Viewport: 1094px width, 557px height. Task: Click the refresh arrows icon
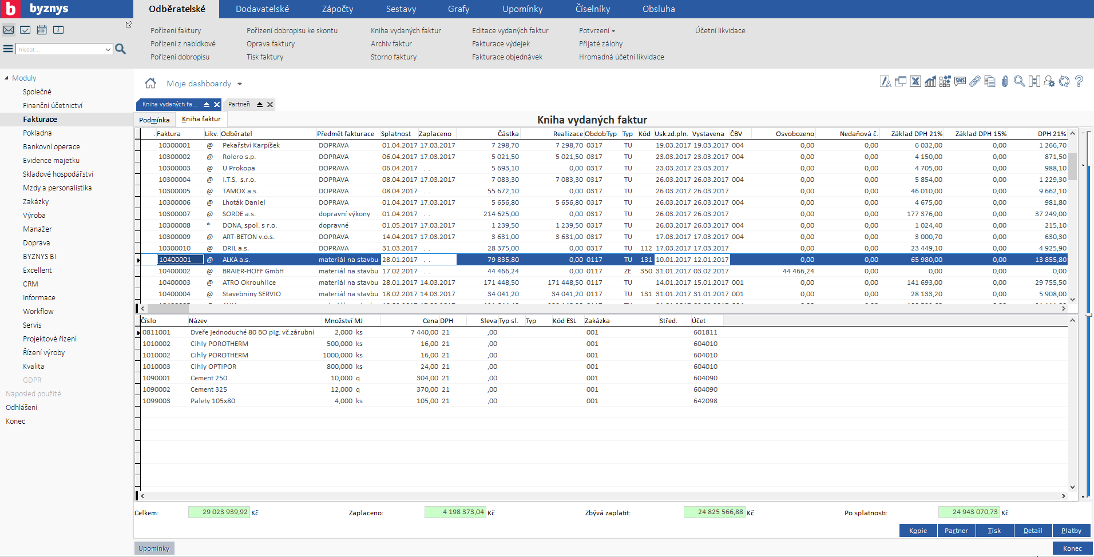click(1064, 82)
